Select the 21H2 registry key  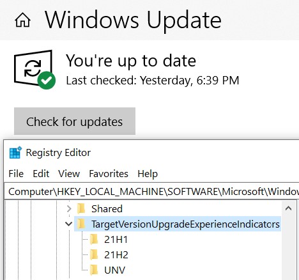[x=116, y=255]
